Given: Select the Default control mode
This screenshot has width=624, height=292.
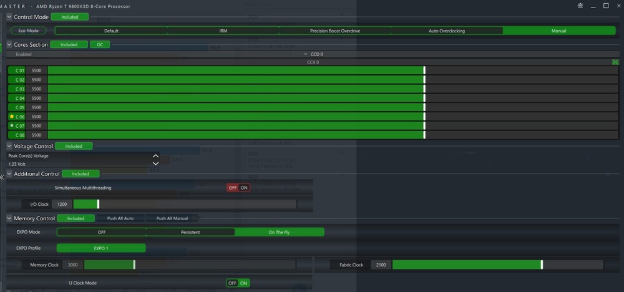Looking at the screenshot, I should pos(111,31).
